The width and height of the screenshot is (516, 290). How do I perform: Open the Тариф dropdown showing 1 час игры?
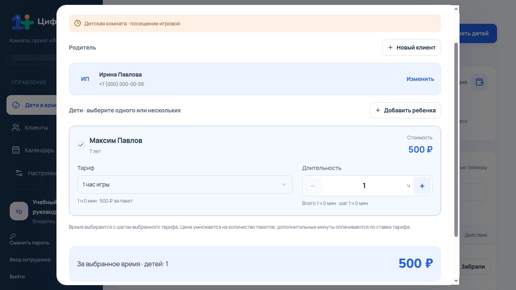tap(185, 184)
